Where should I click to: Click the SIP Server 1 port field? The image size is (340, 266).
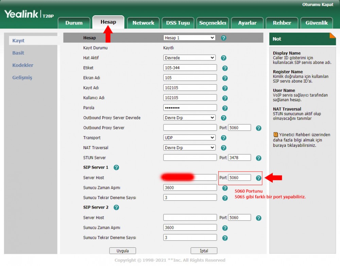pyautogui.click(x=239, y=177)
